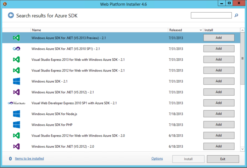Click Windows logo icon for Windows Azure SDK - 2.1
The height and width of the screenshot is (168, 247).
pos(16,81)
